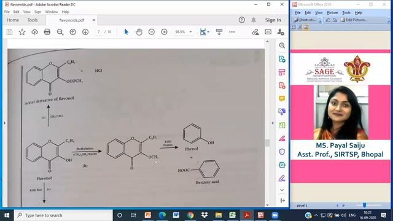Click the Sign In button
Viewport: 393px width, 221px height.
[273, 20]
